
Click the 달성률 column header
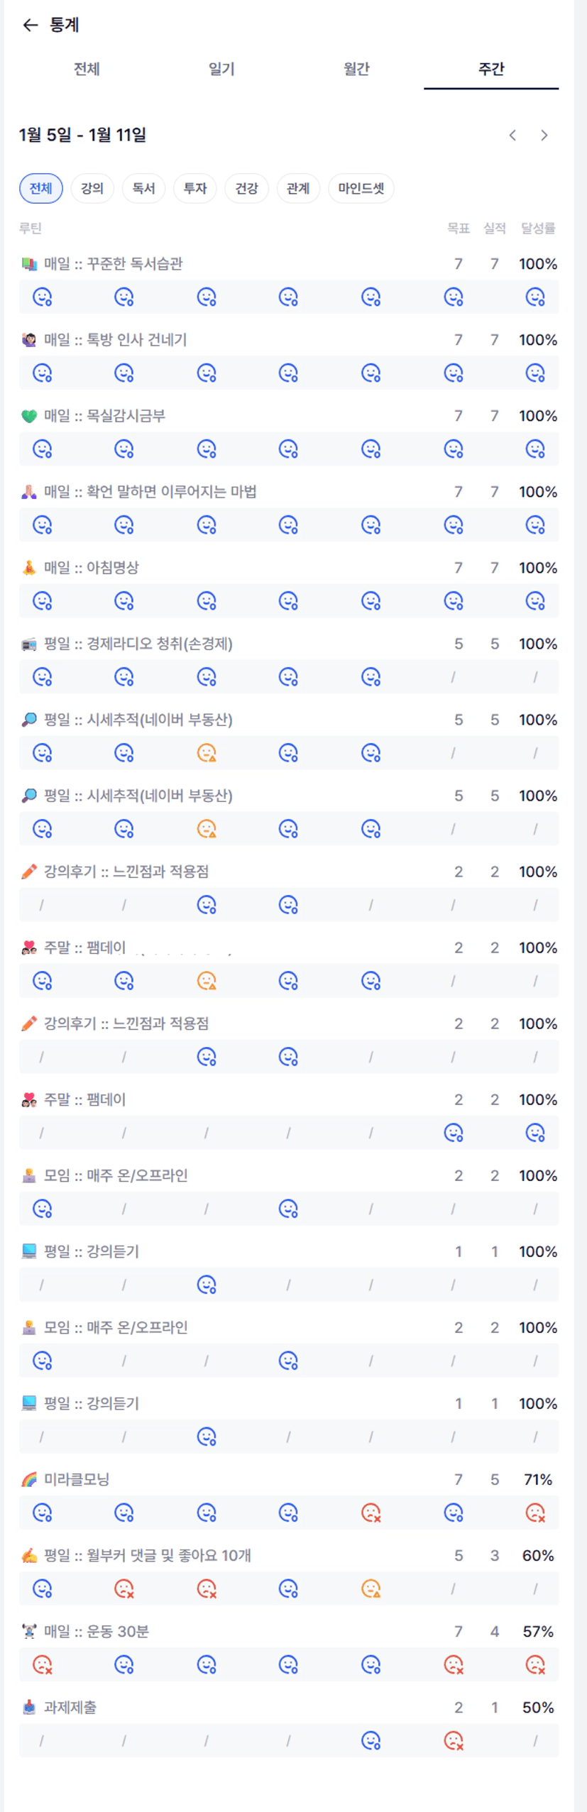[x=537, y=228]
